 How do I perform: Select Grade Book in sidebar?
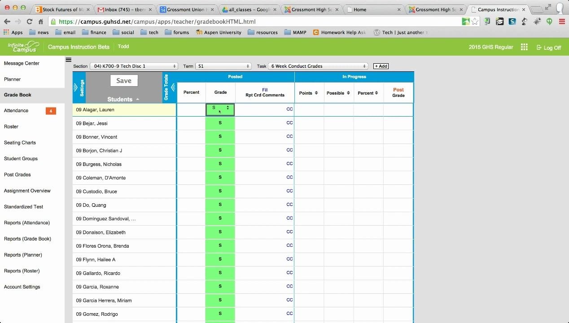pos(18,95)
